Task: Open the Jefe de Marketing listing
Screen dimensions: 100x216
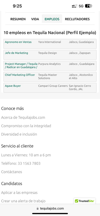Action: point(16,53)
